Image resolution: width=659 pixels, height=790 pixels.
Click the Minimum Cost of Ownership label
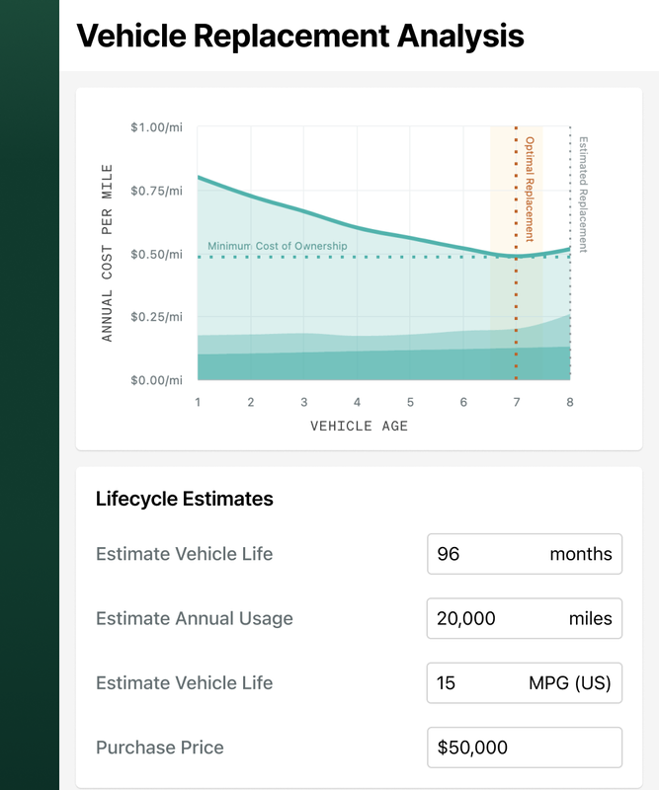pos(278,246)
